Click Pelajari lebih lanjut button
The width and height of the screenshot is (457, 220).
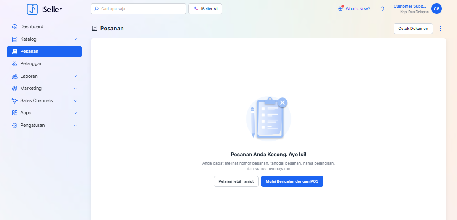[236, 181]
